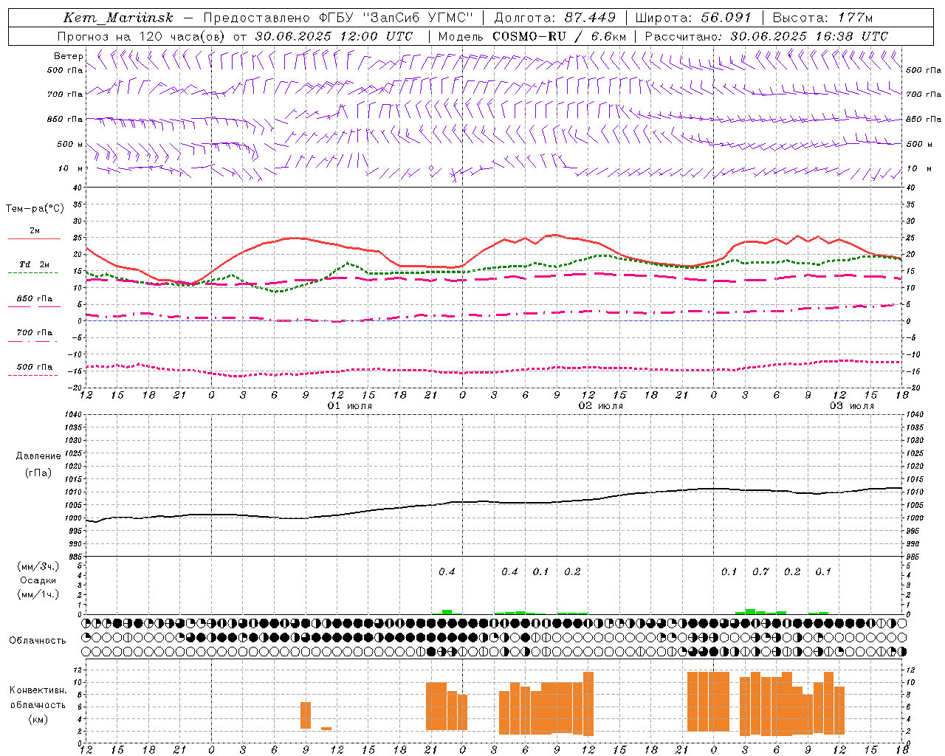Click the '850 гПа' temperature legend entry
The image size is (945, 756).
click(x=35, y=299)
